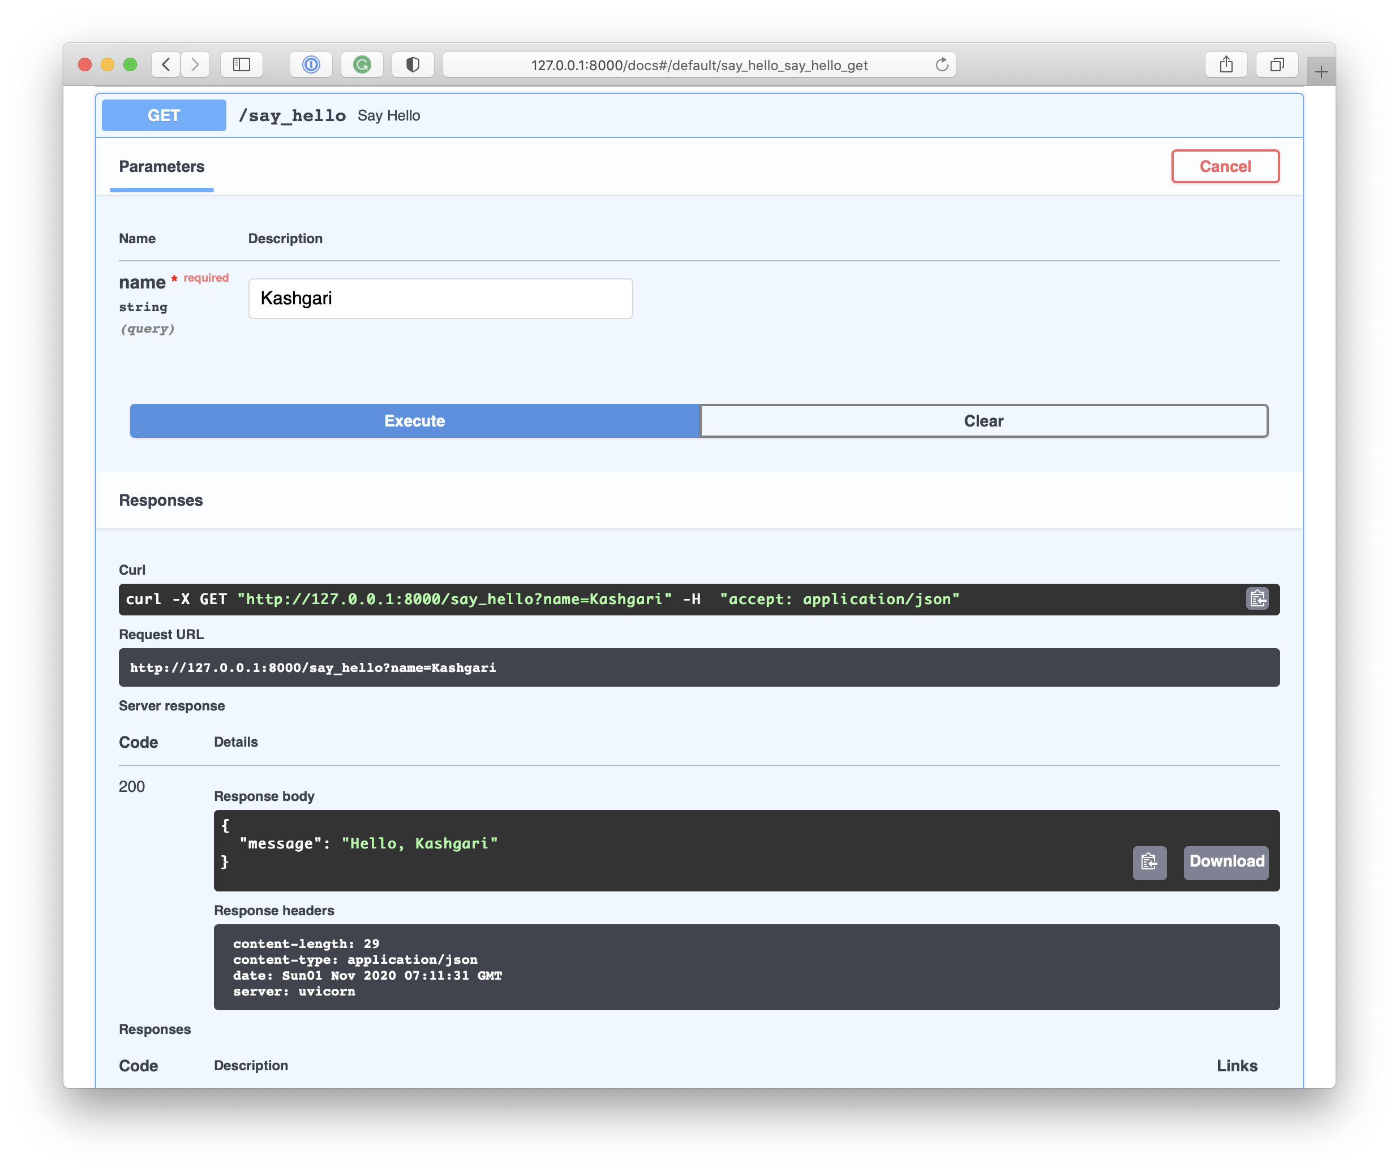Select the Parameters tab
The width and height of the screenshot is (1399, 1172).
coord(162,167)
